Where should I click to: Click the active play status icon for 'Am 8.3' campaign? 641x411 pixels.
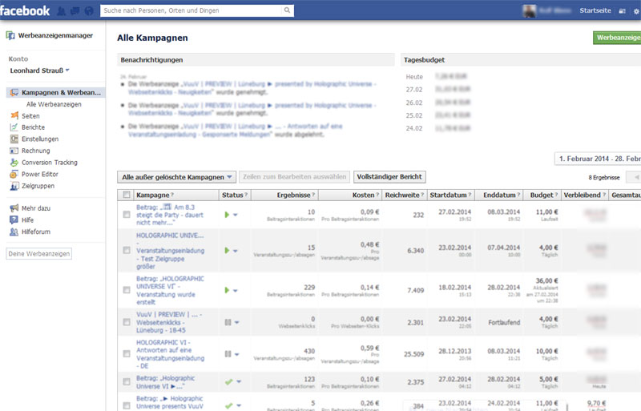click(227, 215)
